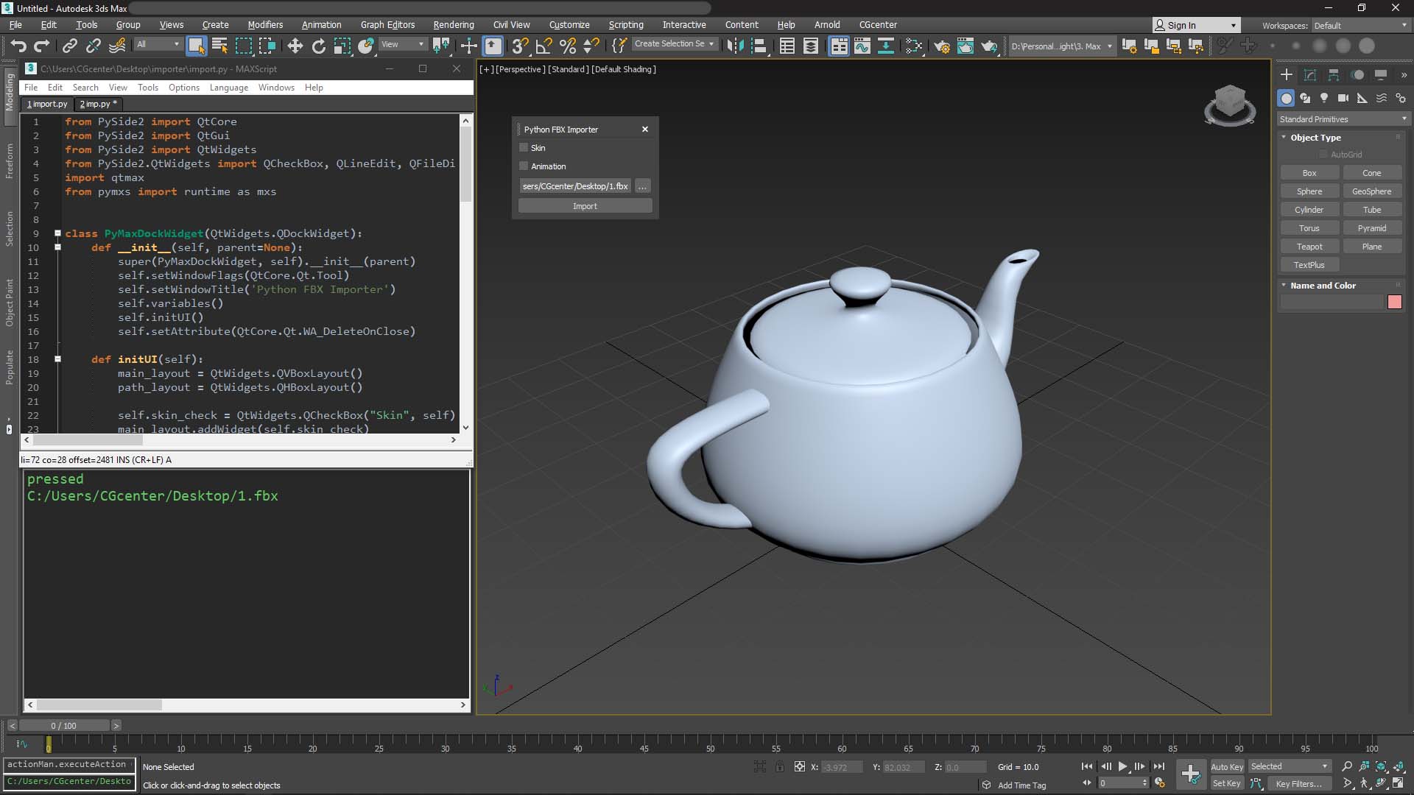Viewport: 1414px width, 795px height.
Task: Enable the Animation checkbox
Action: 524,166
